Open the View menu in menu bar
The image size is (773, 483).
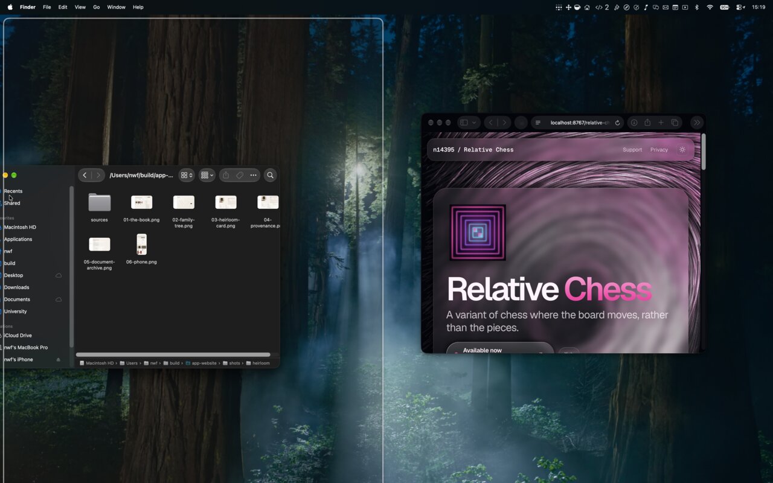click(x=80, y=7)
